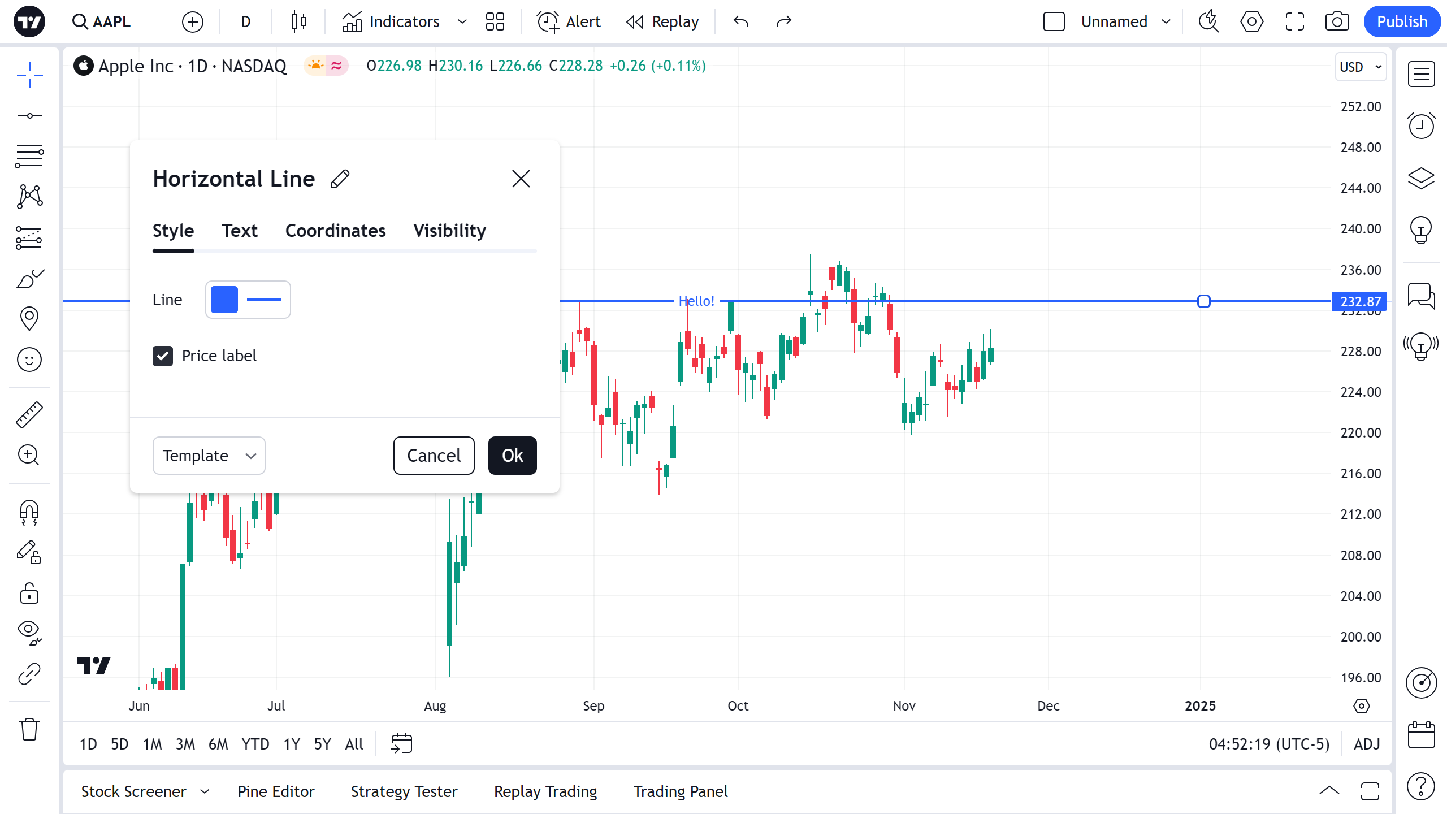This screenshot has height=814, width=1447.
Task: Expand the Template dropdown
Action: point(209,456)
